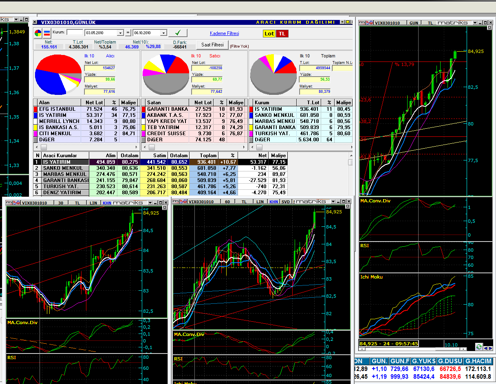Viewport: 496px width, 384px height.
Task: Expand the dropdown arrow in daily chart title bar
Action: [x=474, y=23]
